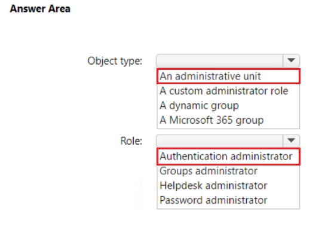
Task: Click the Role combo box field
Action: 228,140
